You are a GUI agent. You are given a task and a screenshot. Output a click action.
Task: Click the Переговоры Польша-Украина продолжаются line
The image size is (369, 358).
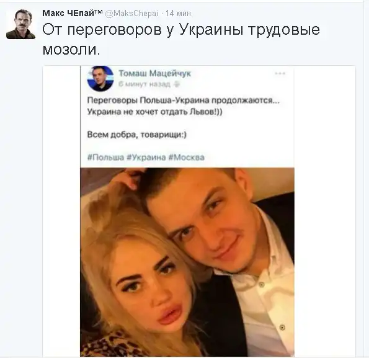pos(184,101)
